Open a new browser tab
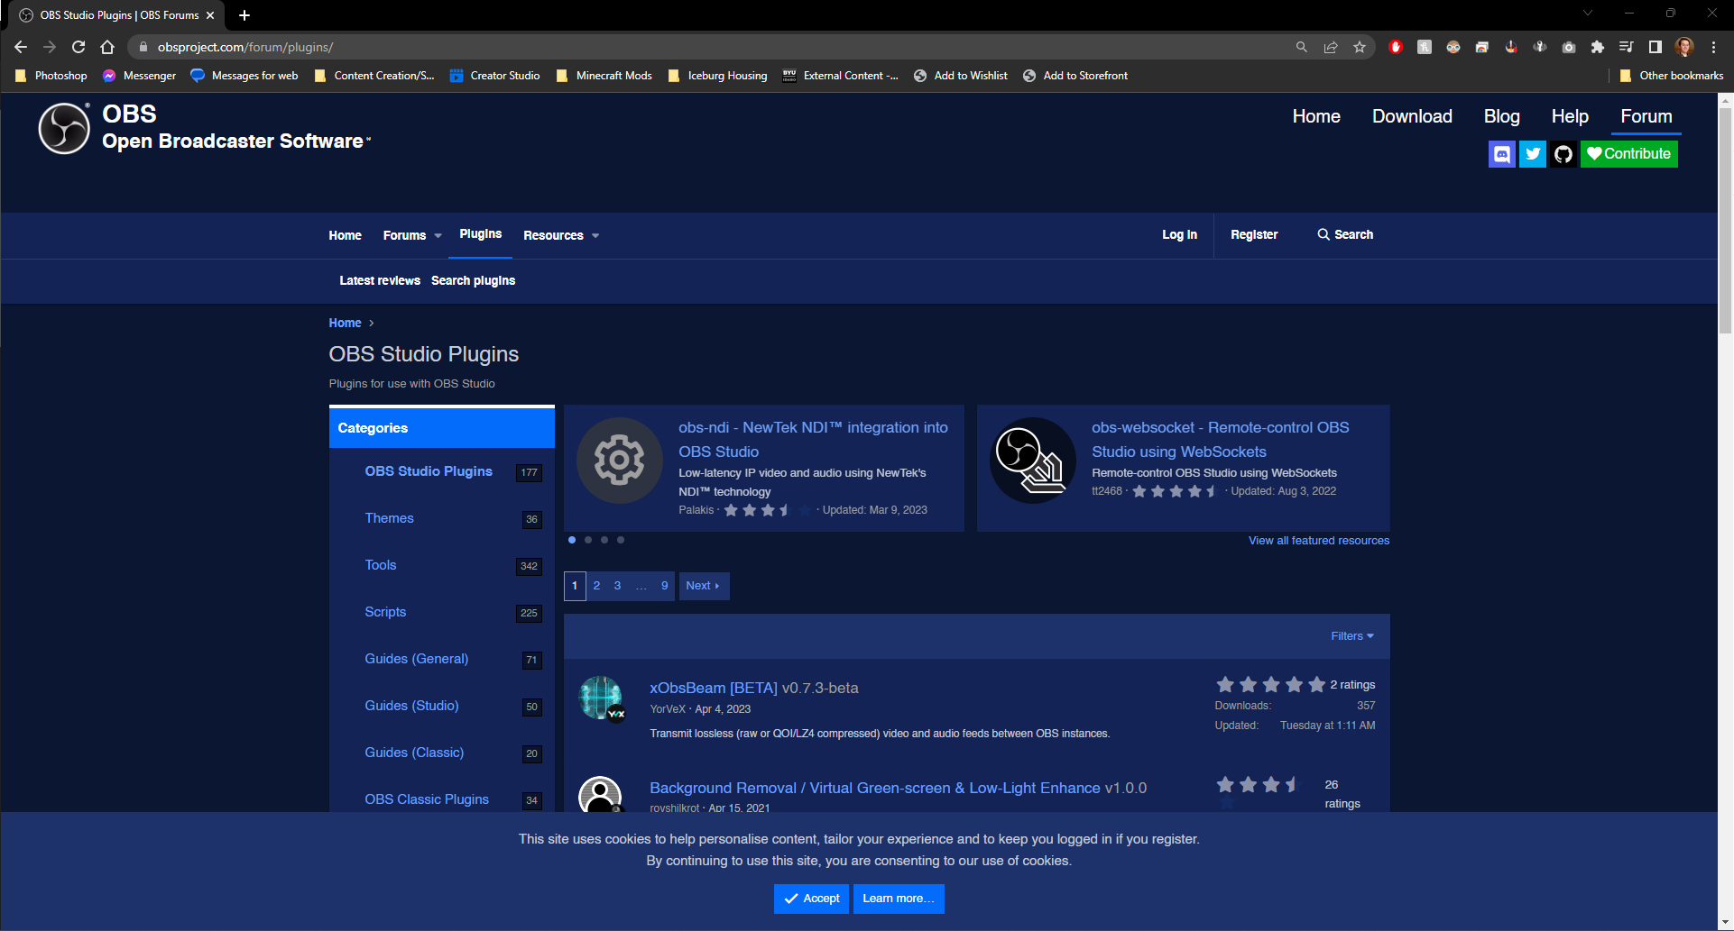Screen dimensions: 1734x931 [x=244, y=15]
